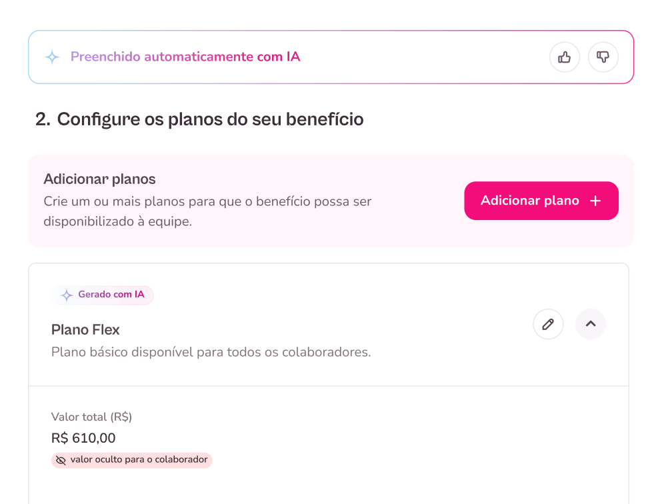Select the Adicionar planos heading

coord(99,179)
